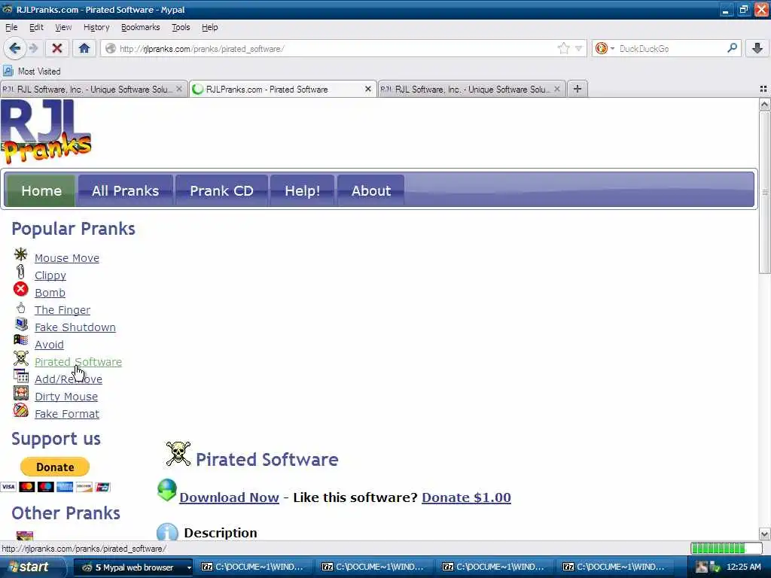Open the Mouse Move prank link
The height and width of the screenshot is (578, 771).
tap(67, 258)
